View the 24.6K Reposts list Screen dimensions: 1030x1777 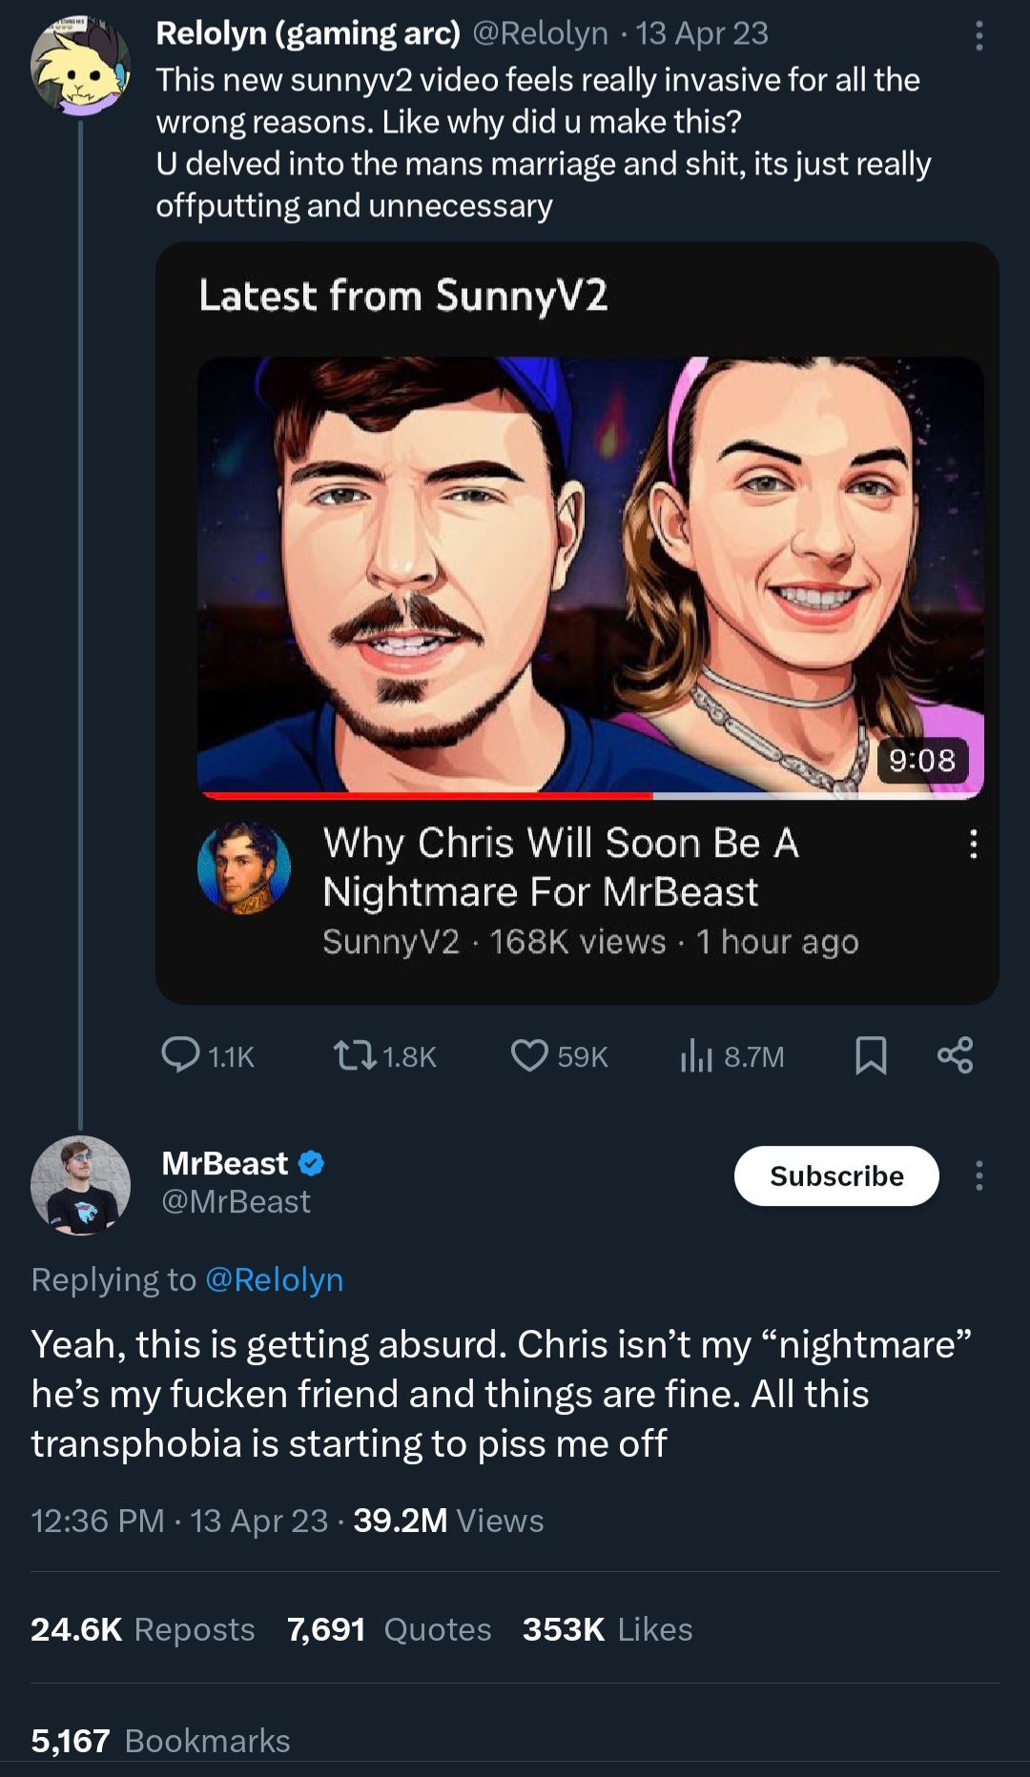click(143, 1629)
